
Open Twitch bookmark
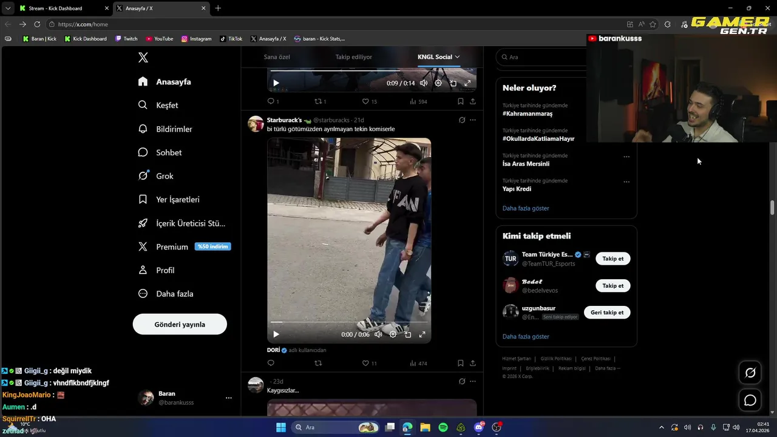(x=126, y=39)
